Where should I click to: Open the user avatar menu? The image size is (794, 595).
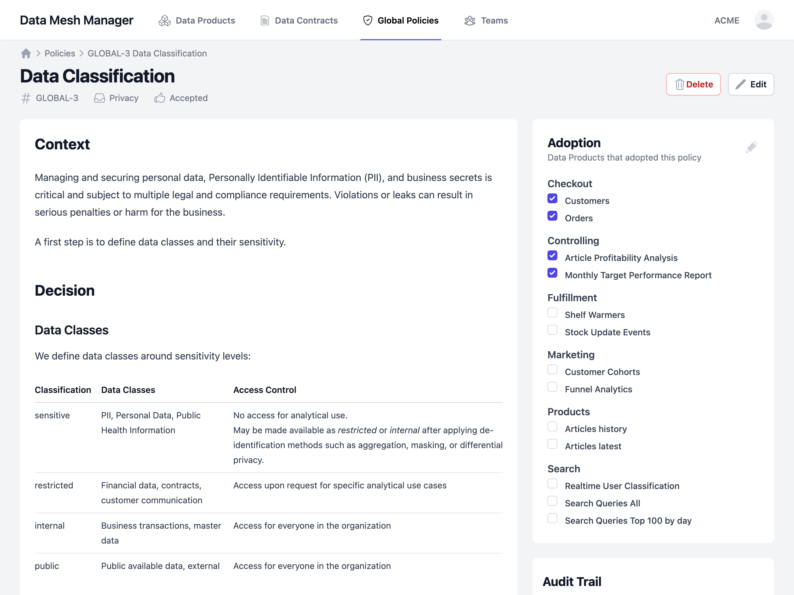pos(764,20)
